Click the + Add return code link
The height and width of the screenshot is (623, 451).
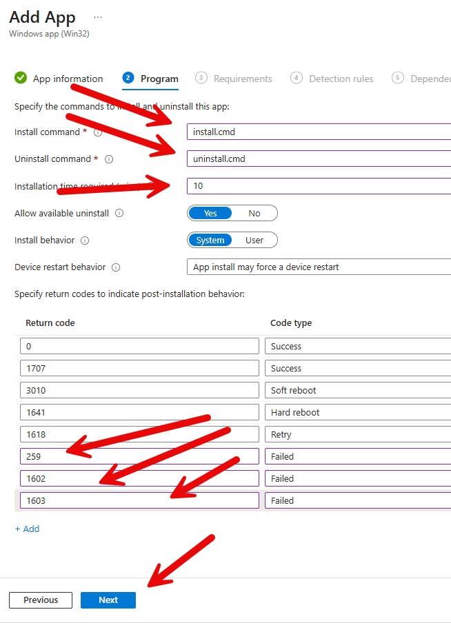point(28,529)
